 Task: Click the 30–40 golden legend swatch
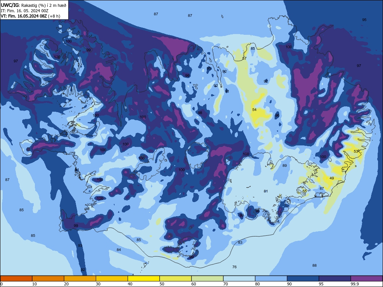[112, 279]
